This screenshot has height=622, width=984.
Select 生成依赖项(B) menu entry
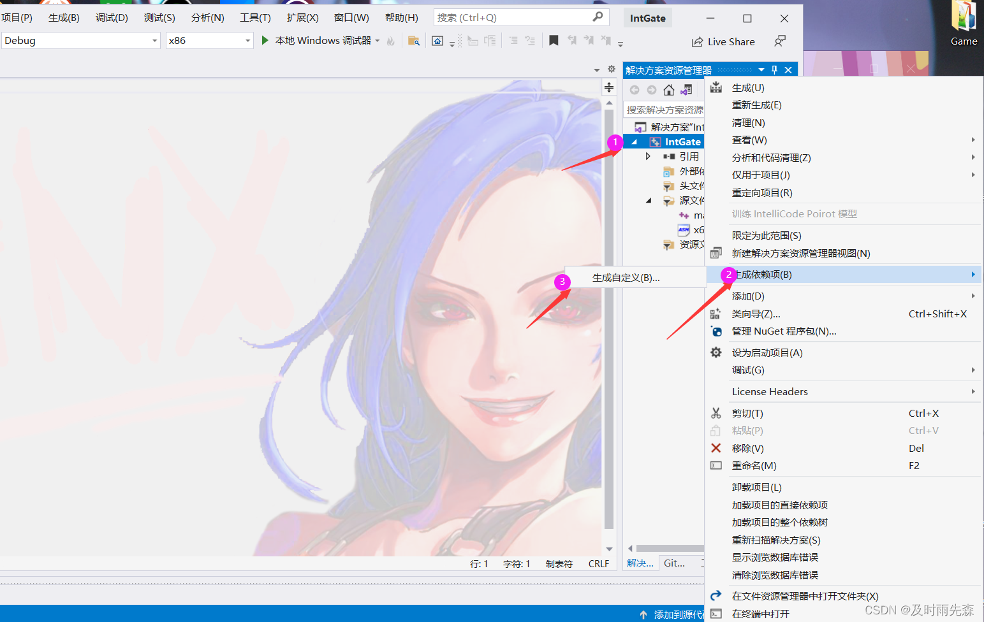[843, 275]
